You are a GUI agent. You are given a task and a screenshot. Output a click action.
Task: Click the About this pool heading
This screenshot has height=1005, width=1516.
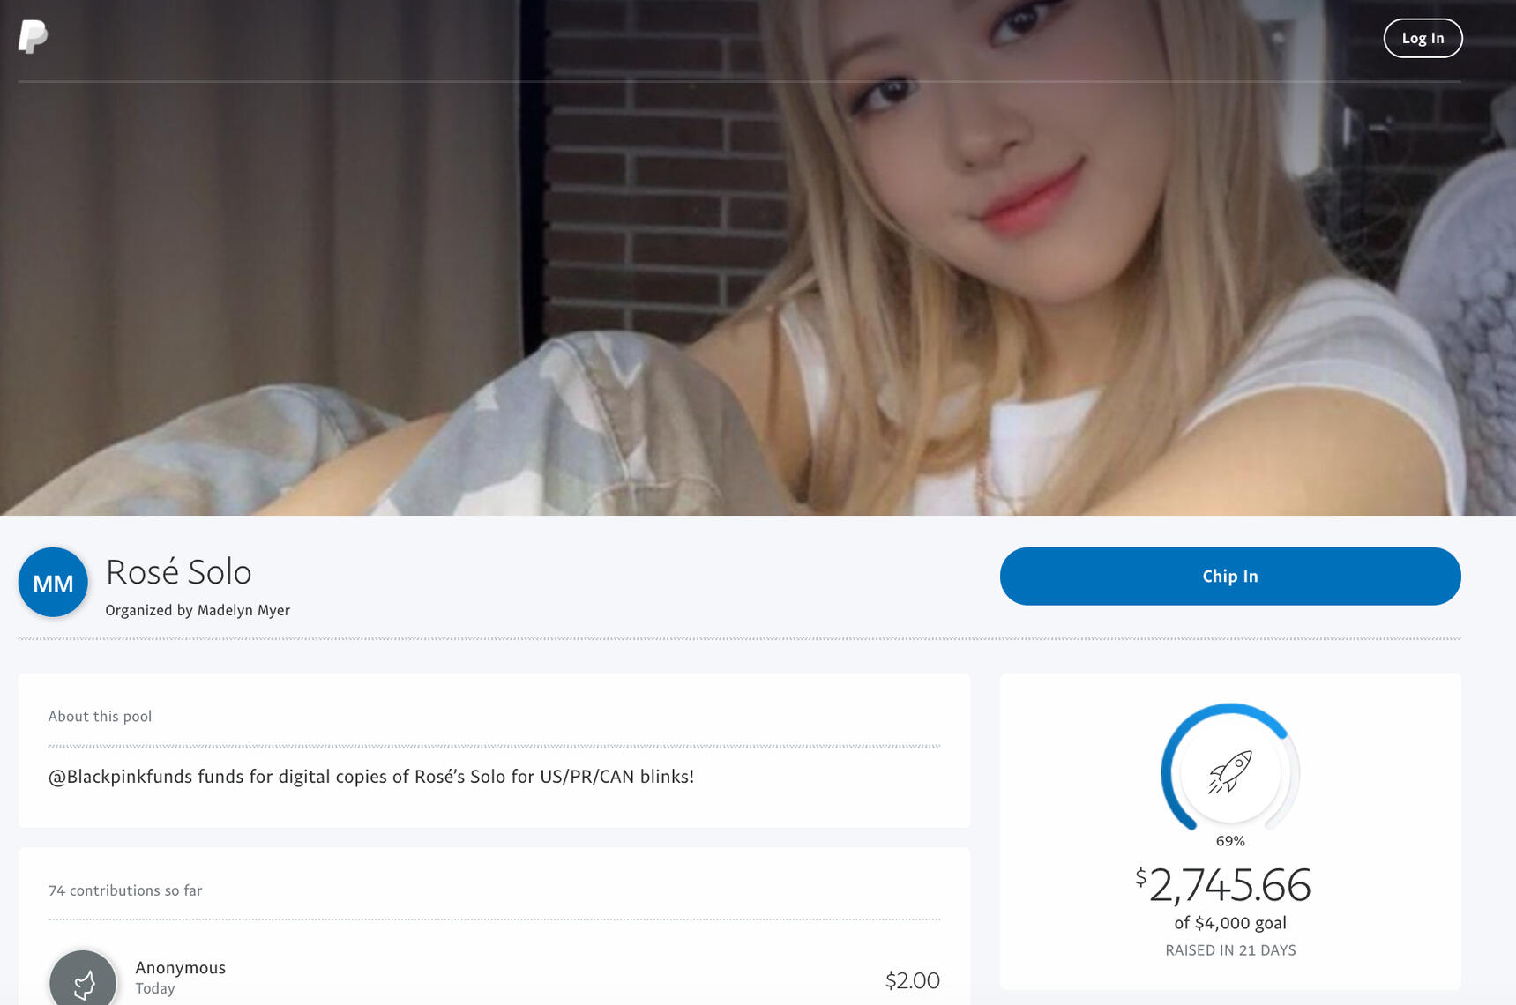[x=100, y=717]
